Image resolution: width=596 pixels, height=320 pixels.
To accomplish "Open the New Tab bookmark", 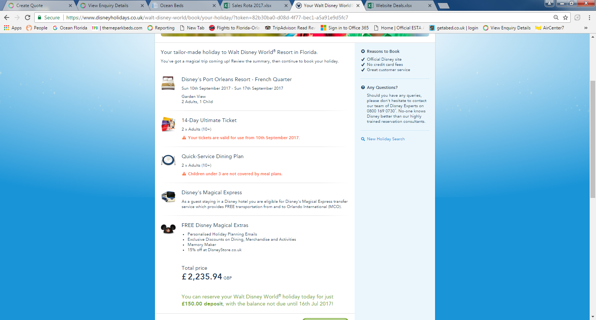I will click(x=192, y=28).
